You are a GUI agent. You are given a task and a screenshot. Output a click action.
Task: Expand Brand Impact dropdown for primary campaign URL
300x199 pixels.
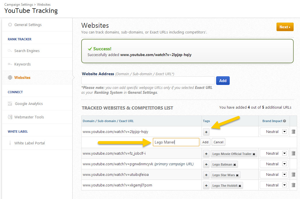coord(284,164)
